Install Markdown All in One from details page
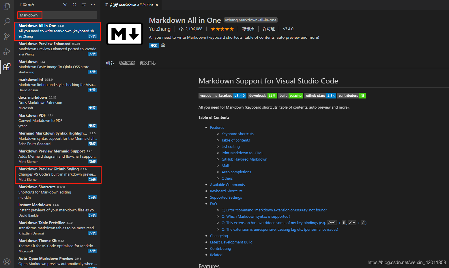The image size is (449, 268). pos(154,46)
